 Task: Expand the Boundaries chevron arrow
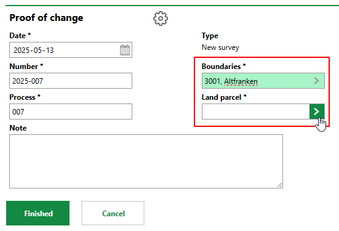pyautogui.click(x=316, y=81)
